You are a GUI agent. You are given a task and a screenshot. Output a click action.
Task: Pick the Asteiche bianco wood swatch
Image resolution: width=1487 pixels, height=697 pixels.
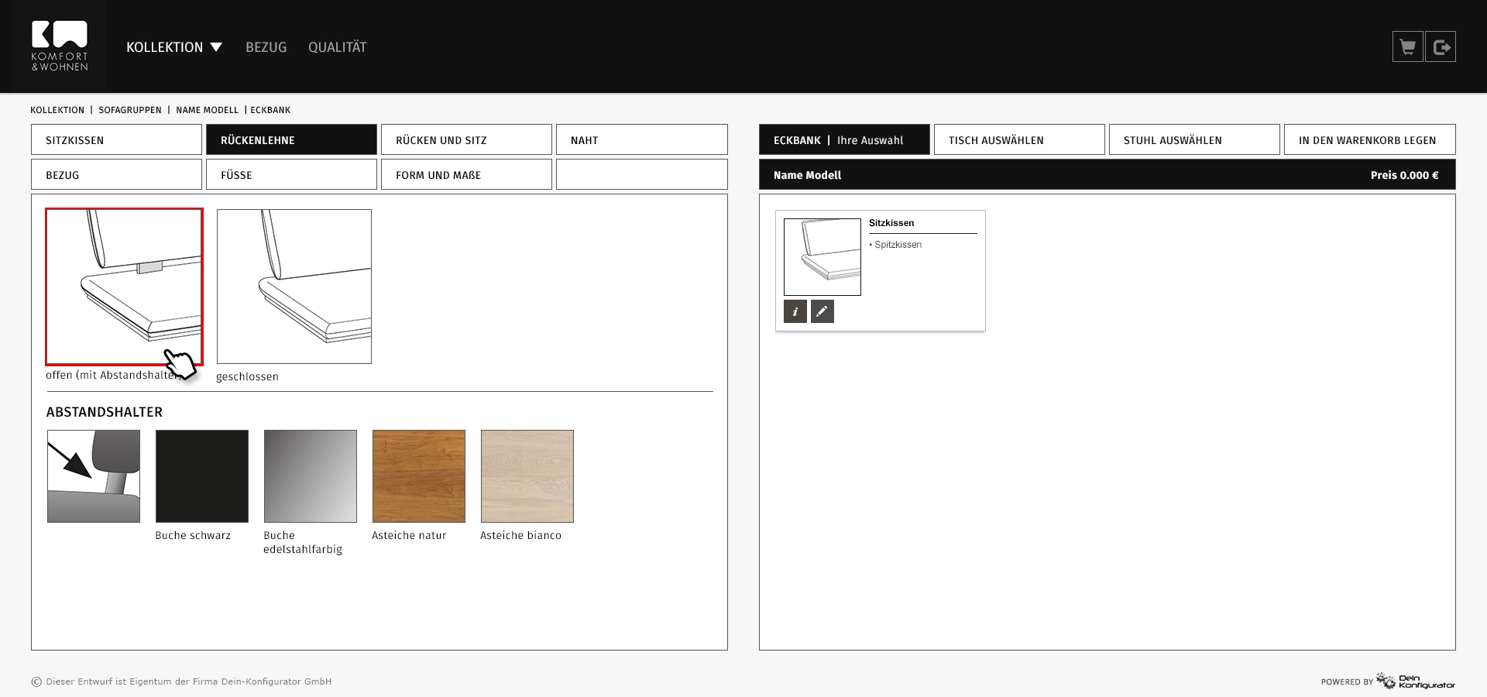point(527,476)
